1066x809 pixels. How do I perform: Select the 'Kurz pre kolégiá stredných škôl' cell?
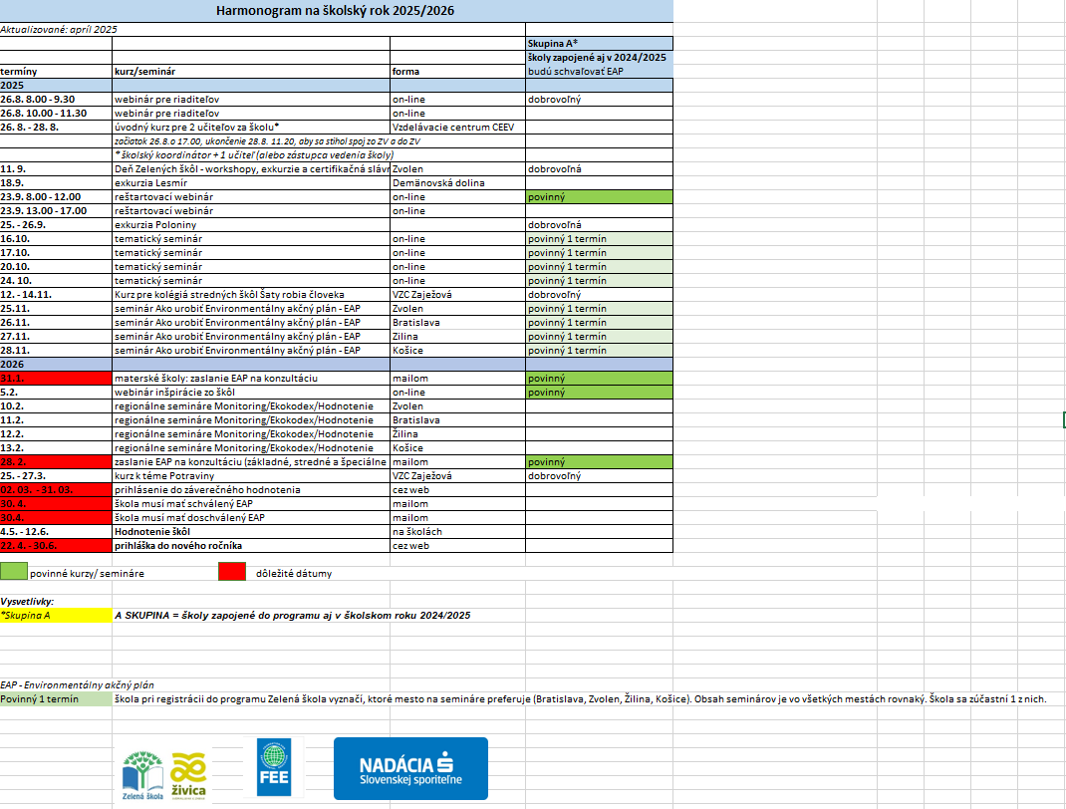point(251,294)
